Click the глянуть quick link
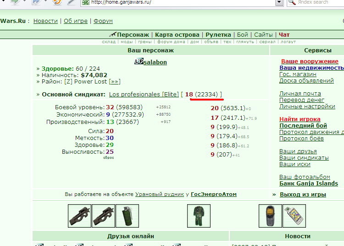This screenshot has width=344, height=246. coord(245,42)
